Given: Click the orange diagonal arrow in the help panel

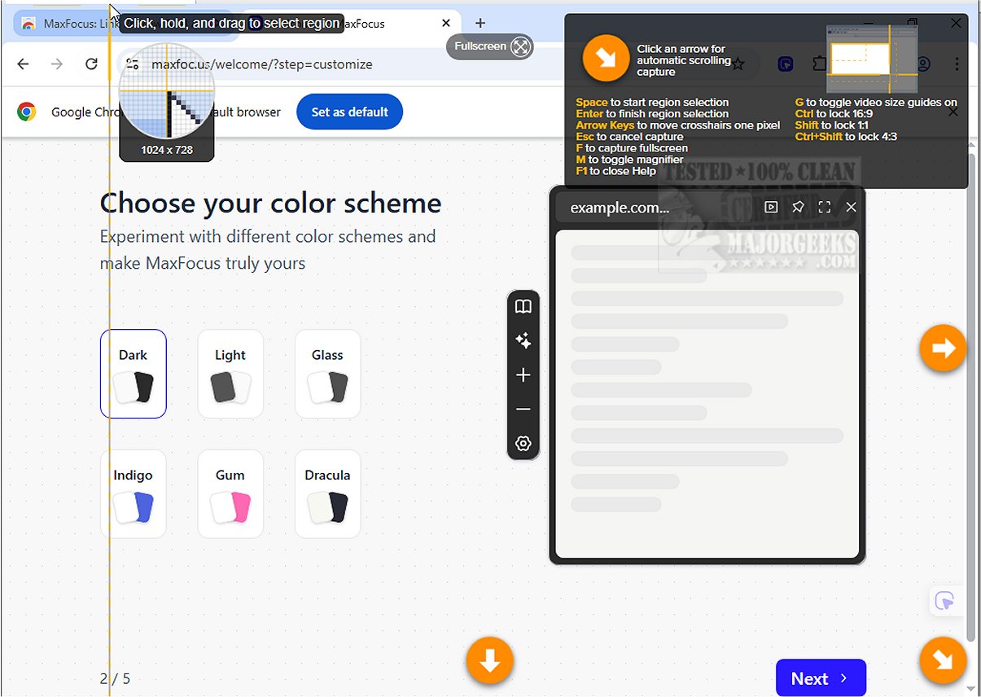Looking at the screenshot, I should pyautogui.click(x=606, y=59).
